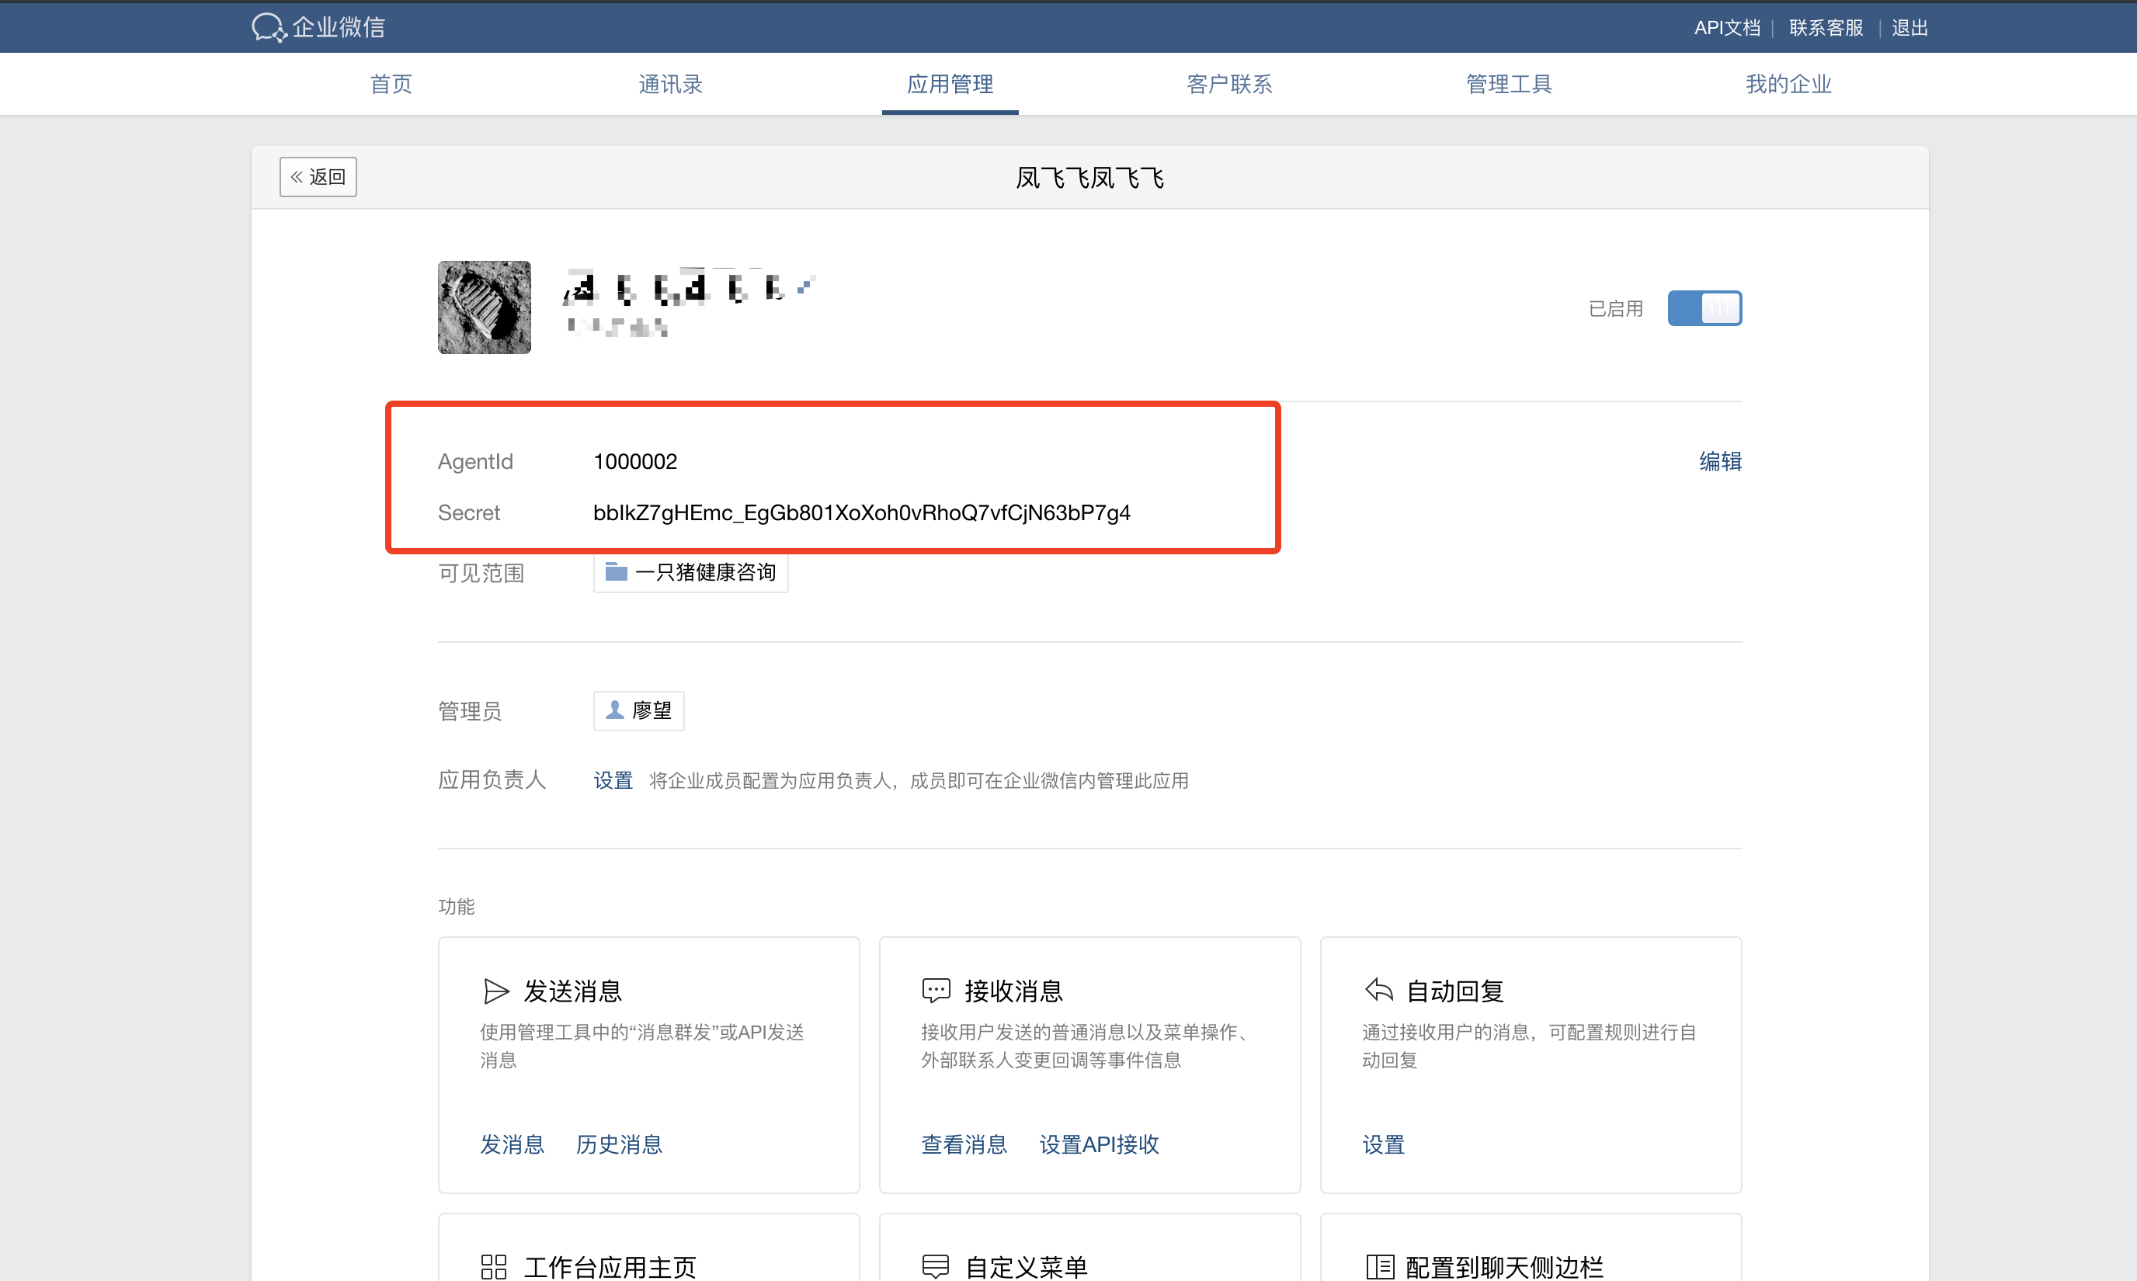Screen dimensions: 2137x1281
Task: Click 设置API接收 link
Action: 1099,1144
